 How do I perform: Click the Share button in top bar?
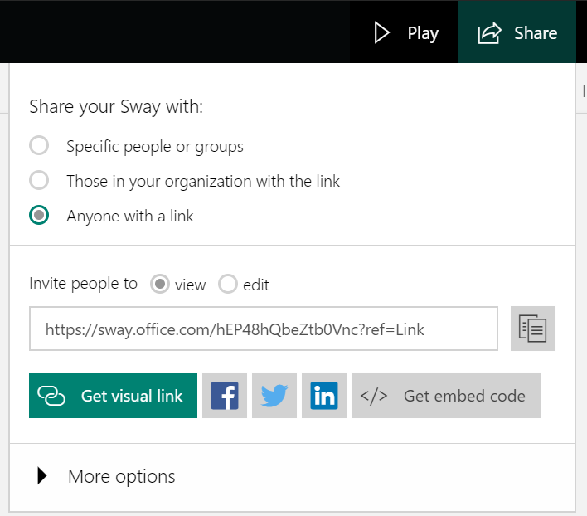coord(517,32)
